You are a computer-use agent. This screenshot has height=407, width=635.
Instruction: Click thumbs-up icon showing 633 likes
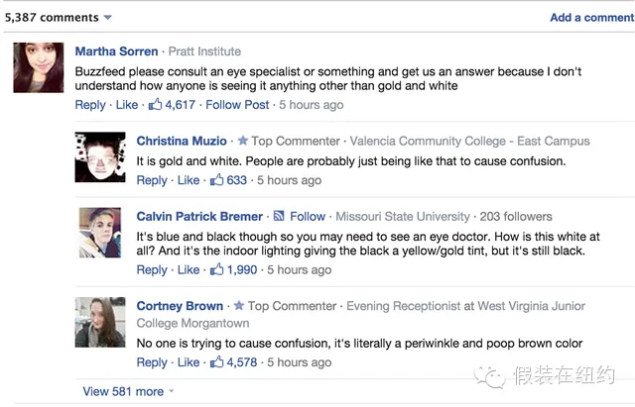pos(216,179)
